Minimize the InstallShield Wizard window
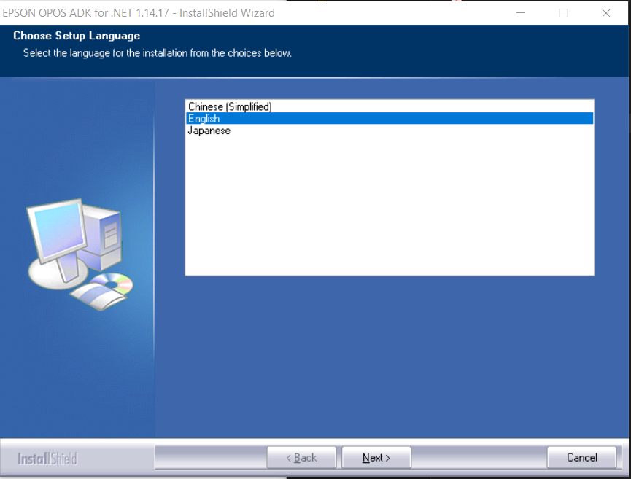Viewport: 631px width, 479px height. click(x=521, y=13)
